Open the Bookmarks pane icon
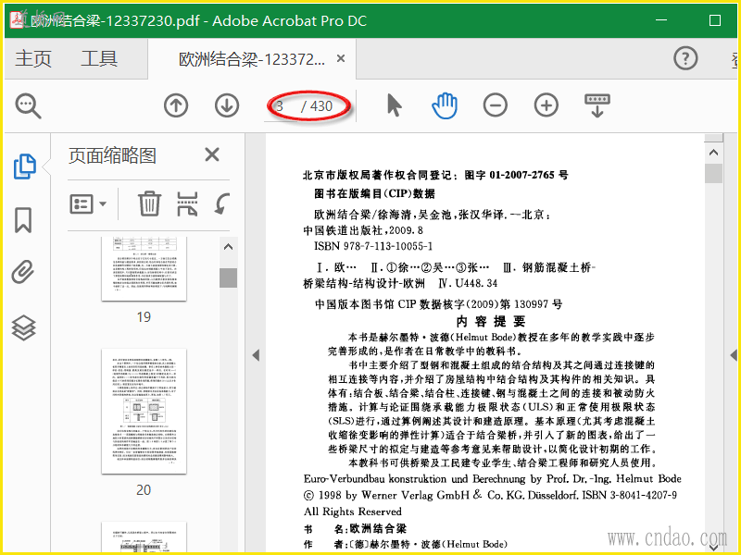 click(x=23, y=220)
